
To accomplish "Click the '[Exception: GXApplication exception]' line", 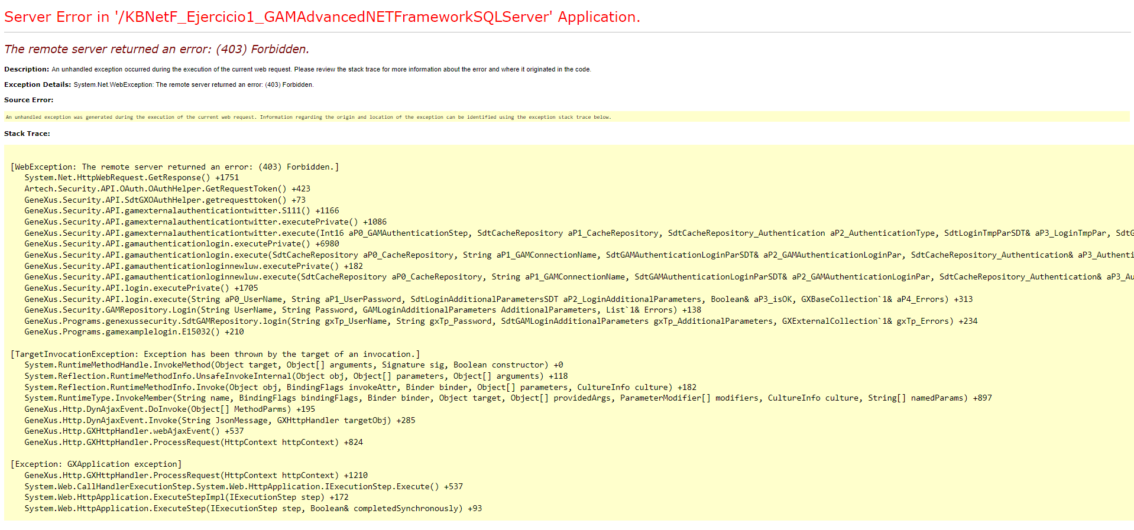I will click(x=96, y=464).
